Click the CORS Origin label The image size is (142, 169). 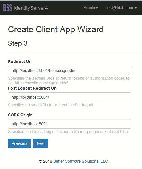click(20, 115)
